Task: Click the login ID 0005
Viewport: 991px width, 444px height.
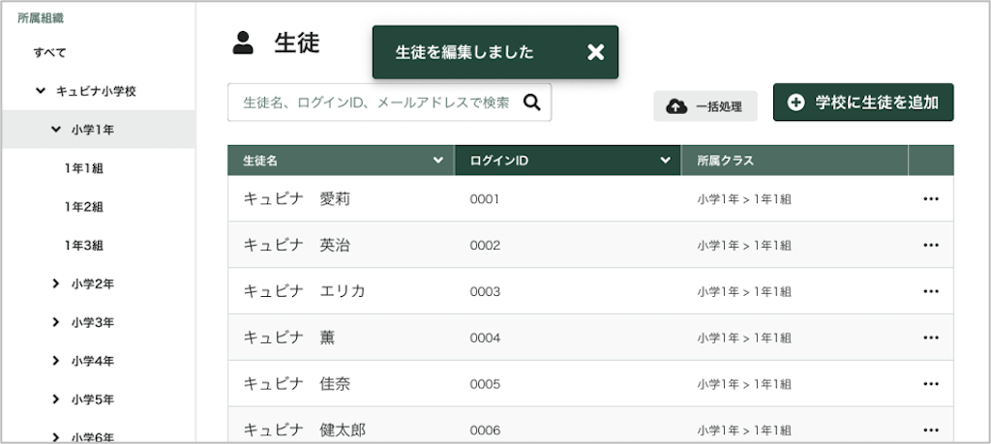Action: (x=485, y=384)
